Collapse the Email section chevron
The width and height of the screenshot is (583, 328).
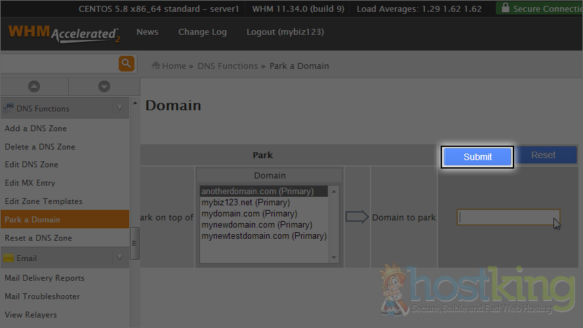tap(119, 258)
